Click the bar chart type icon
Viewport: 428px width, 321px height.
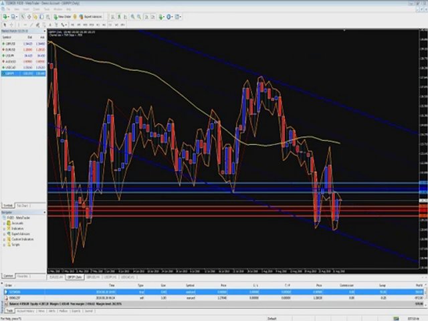[x=112, y=17]
